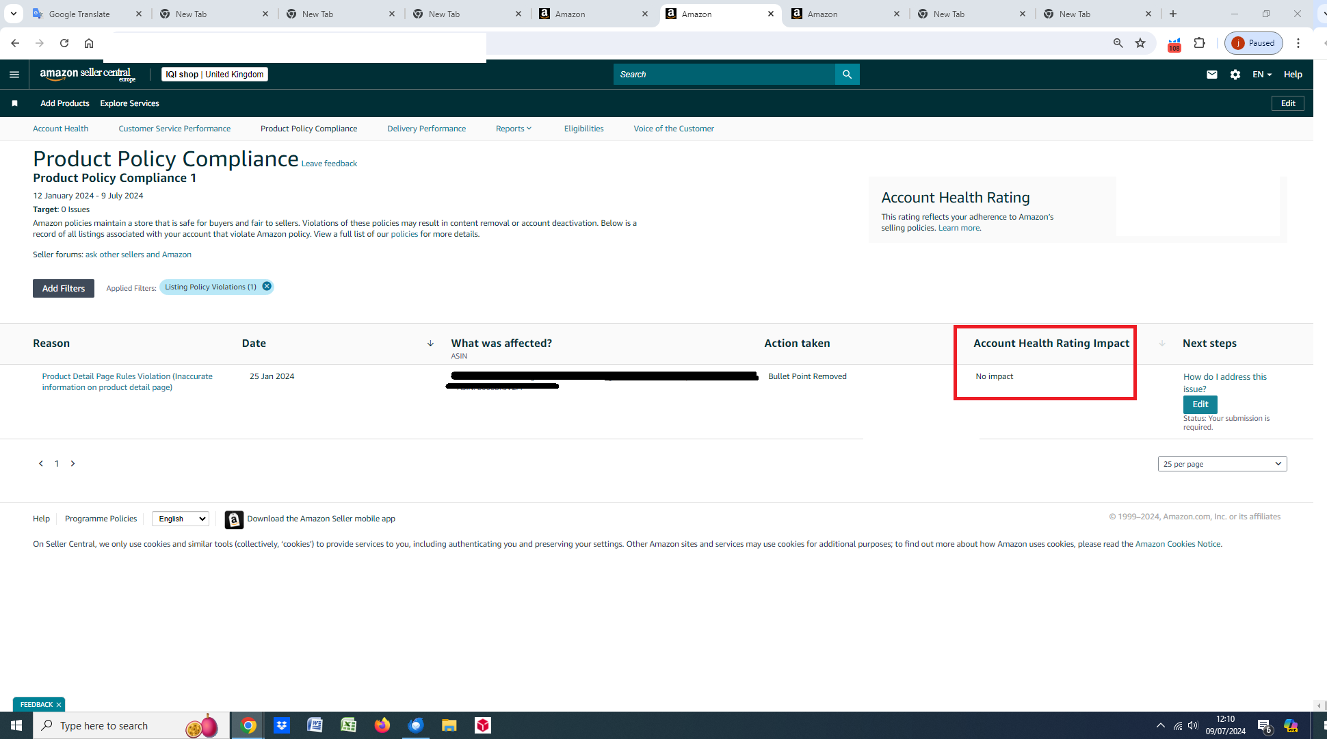Close the FEEDBACK tab

coord(59,705)
